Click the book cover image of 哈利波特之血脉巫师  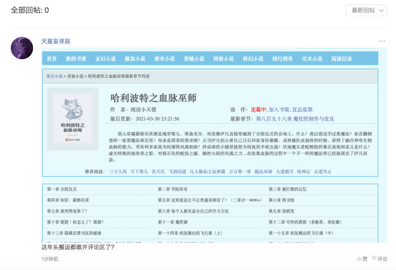[x=72, y=119]
